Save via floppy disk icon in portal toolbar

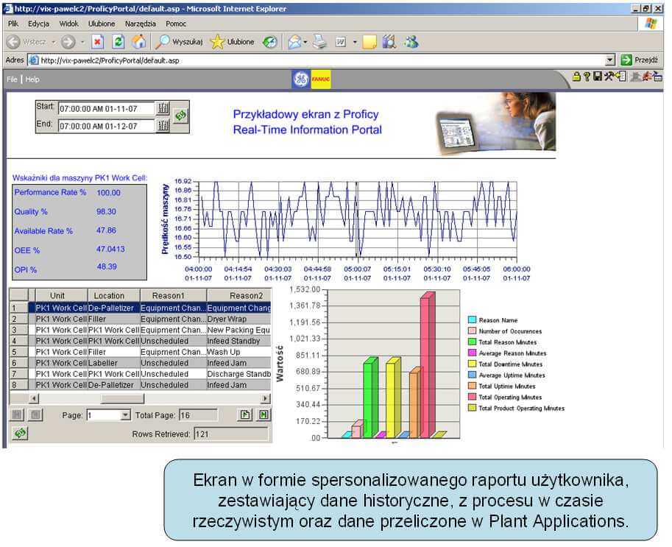(x=597, y=77)
